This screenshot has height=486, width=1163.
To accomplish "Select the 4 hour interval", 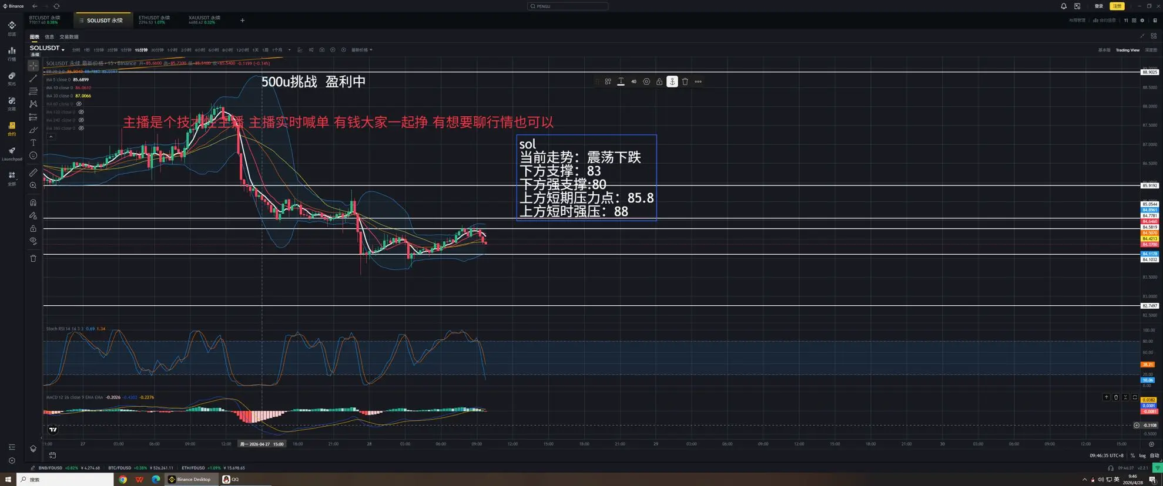I will tap(200, 50).
